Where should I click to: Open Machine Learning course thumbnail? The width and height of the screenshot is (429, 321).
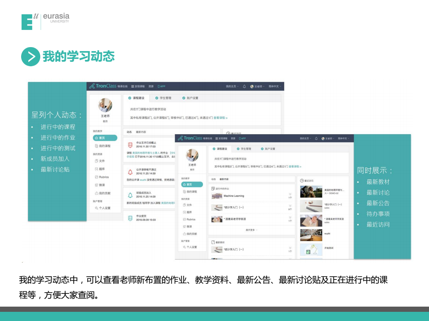point(216,196)
